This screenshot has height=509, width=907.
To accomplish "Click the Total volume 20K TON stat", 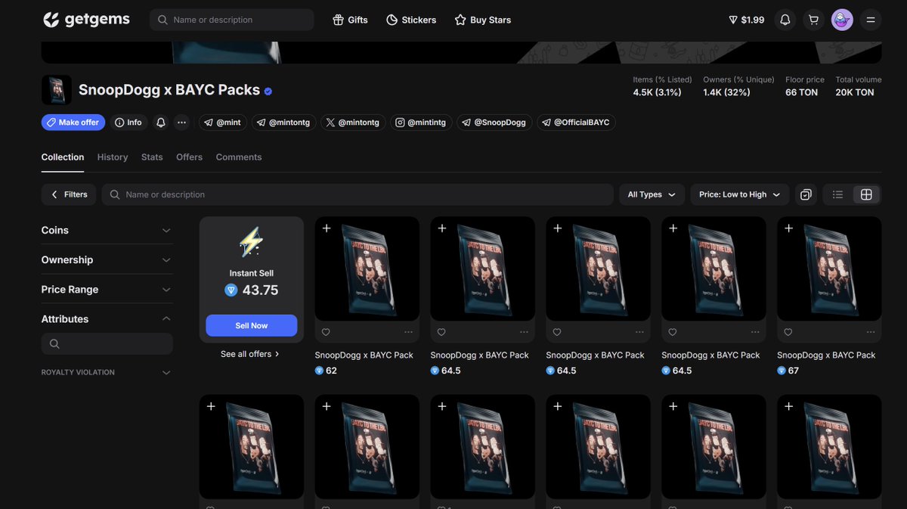I will tap(858, 86).
